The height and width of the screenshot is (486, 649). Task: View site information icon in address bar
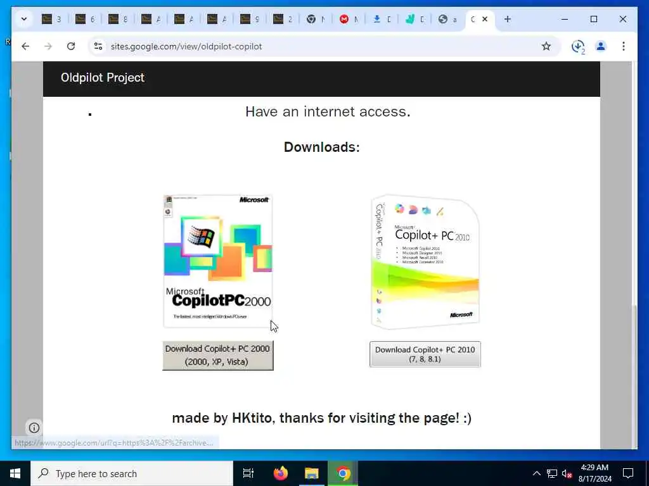98,46
